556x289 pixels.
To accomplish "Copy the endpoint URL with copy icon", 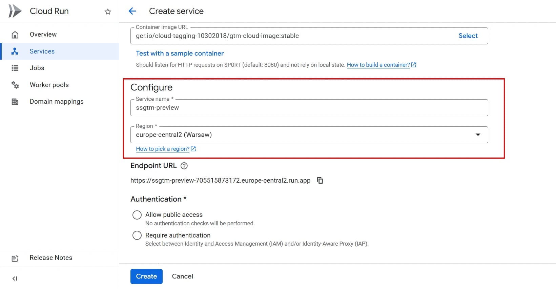I will 320,180.
